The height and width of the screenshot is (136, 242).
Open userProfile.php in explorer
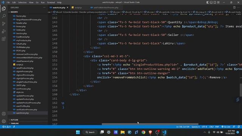(x=23, y=106)
